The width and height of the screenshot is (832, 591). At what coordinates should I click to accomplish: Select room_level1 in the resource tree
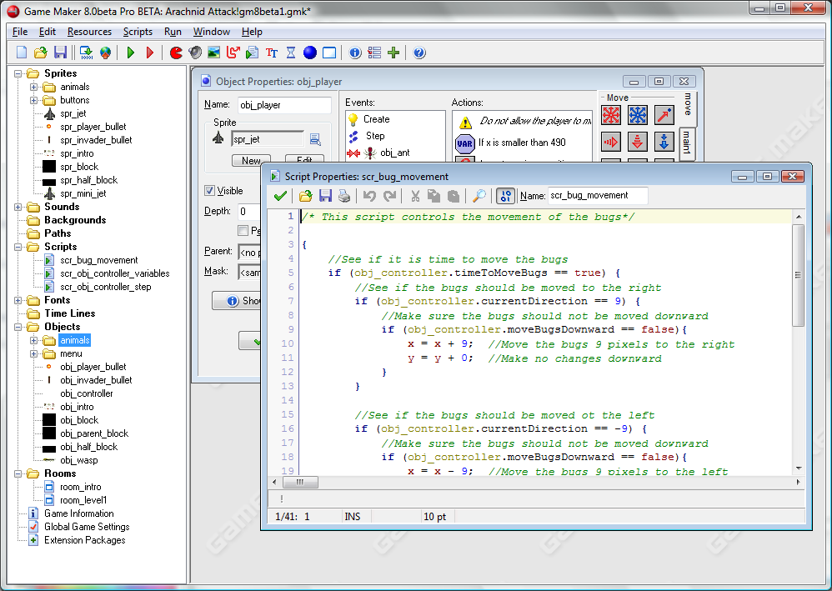click(83, 500)
